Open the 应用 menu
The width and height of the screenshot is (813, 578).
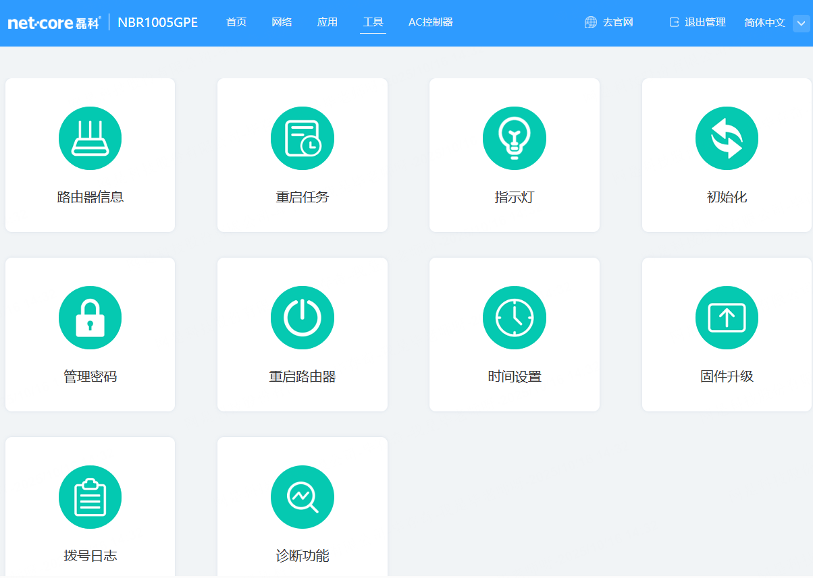tap(327, 22)
